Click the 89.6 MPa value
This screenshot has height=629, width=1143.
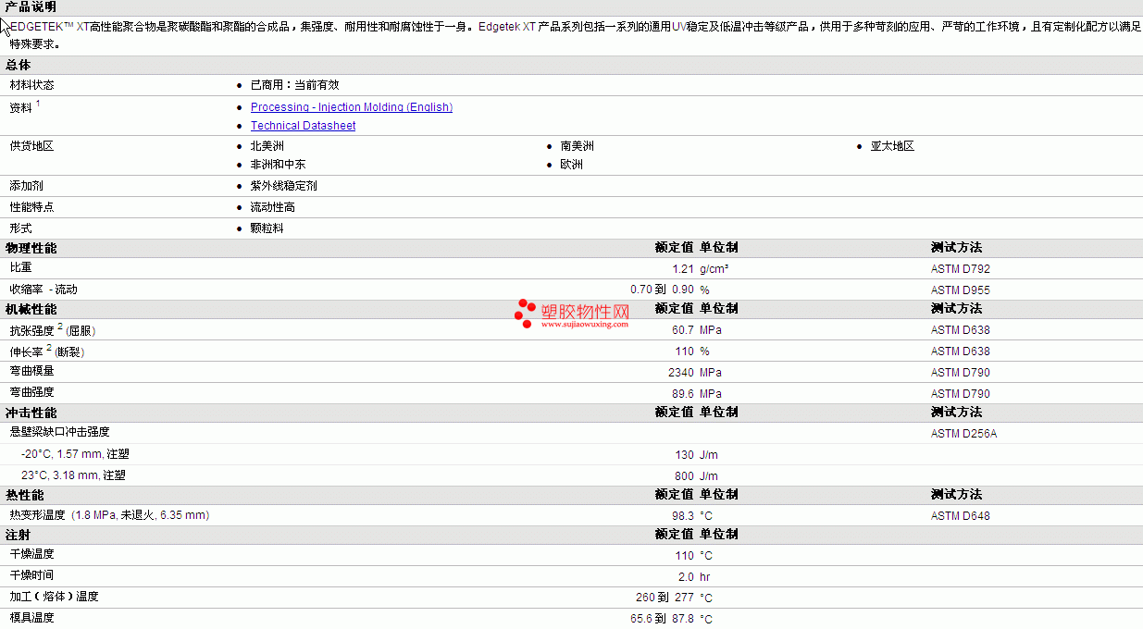[x=697, y=394]
